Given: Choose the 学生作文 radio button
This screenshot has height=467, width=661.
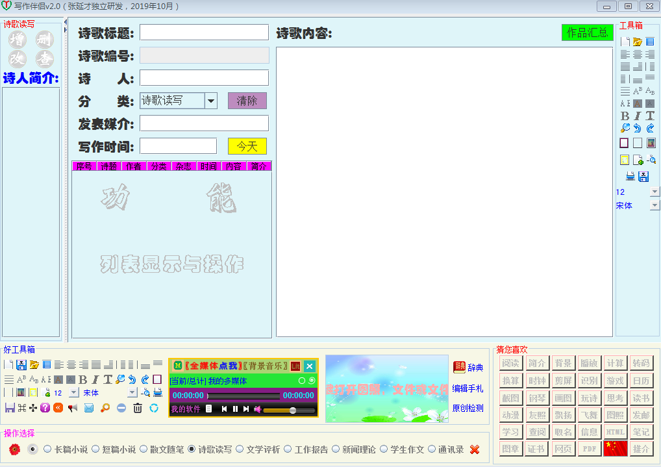Looking at the screenshot, I should (384, 449).
